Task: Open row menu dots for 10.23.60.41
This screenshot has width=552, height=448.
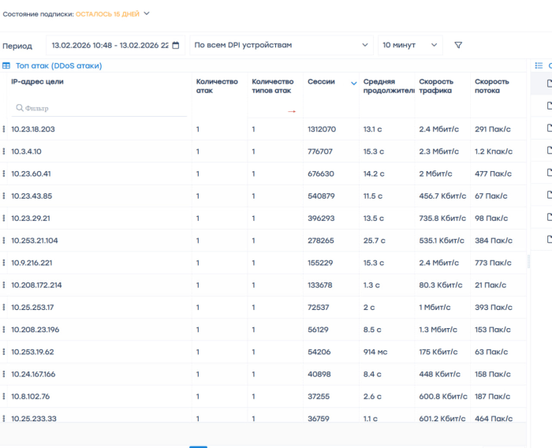Action: pyautogui.click(x=4, y=174)
